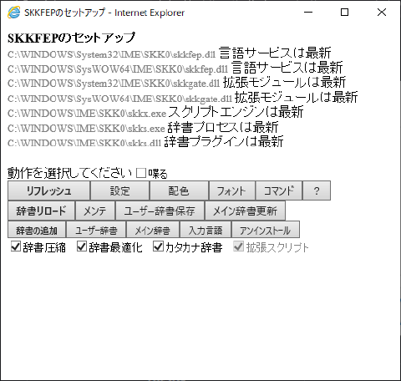This screenshot has height=381, width=401.
Task: Click the SKKFEPのセットアップ page heading
Action: point(72,38)
